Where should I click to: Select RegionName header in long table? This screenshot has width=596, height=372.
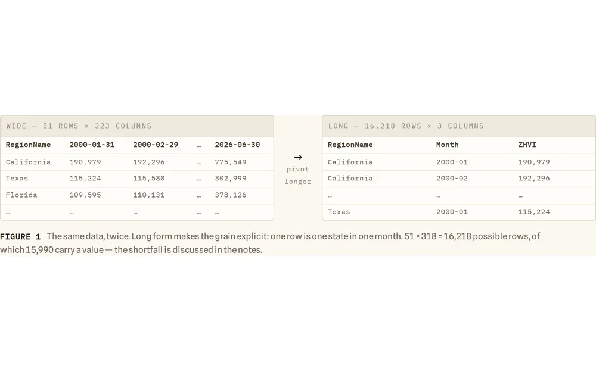[350, 145]
